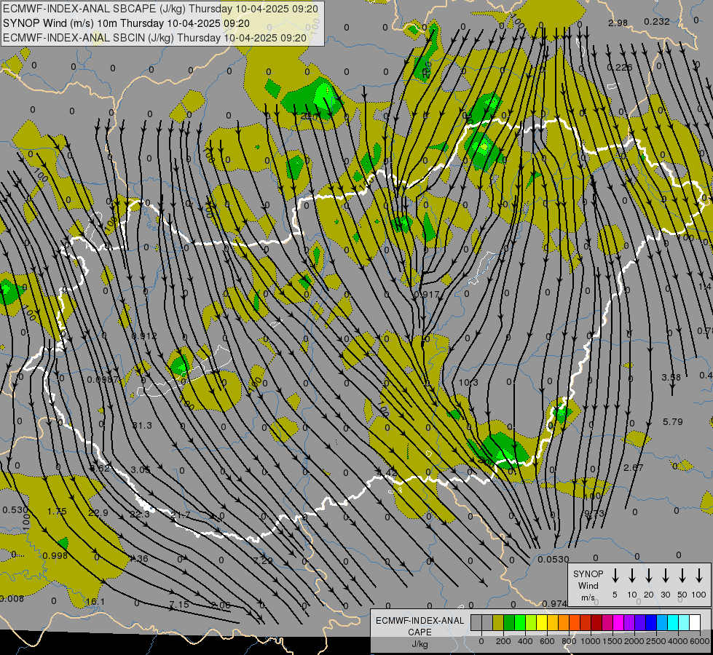Click the map value 10.3
The image size is (713, 655).
(468, 383)
